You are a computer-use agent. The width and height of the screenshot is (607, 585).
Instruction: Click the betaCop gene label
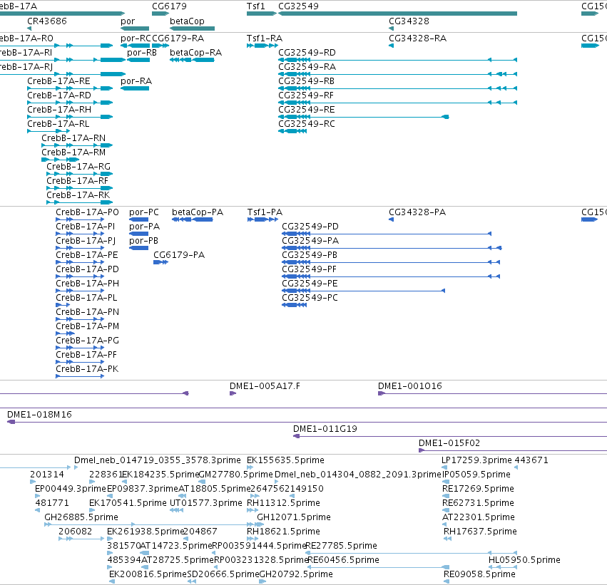click(x=187, y=21)
